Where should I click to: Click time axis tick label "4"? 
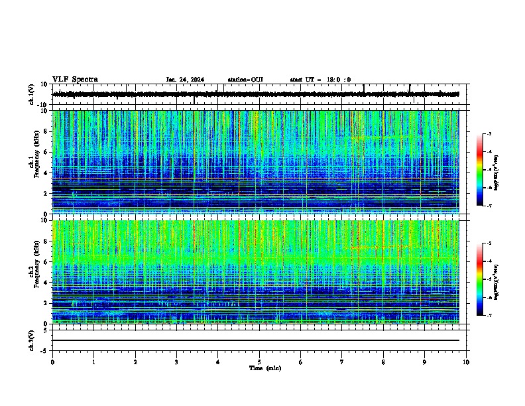(x=218, y=362)
